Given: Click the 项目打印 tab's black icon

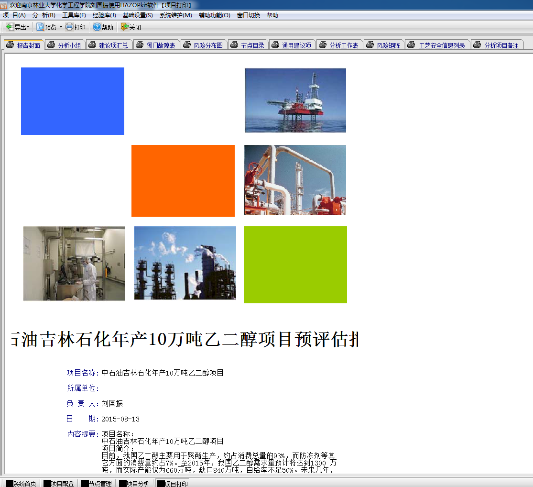Looking at the screenshot, I should pyautogui.click(x=161, y=484).
